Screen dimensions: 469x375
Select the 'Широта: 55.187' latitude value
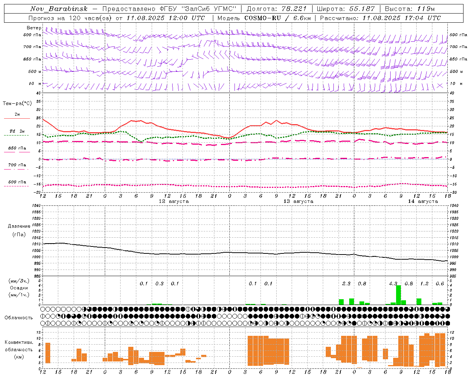[346, 9]
